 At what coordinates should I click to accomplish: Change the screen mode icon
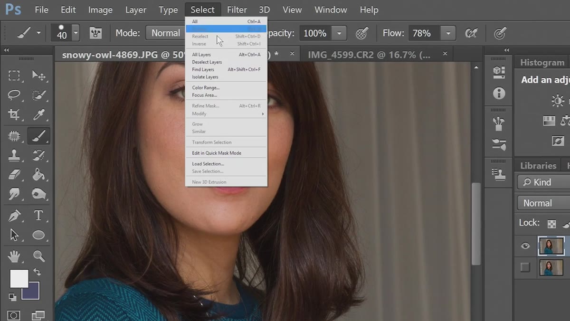(x=38, y=315)
